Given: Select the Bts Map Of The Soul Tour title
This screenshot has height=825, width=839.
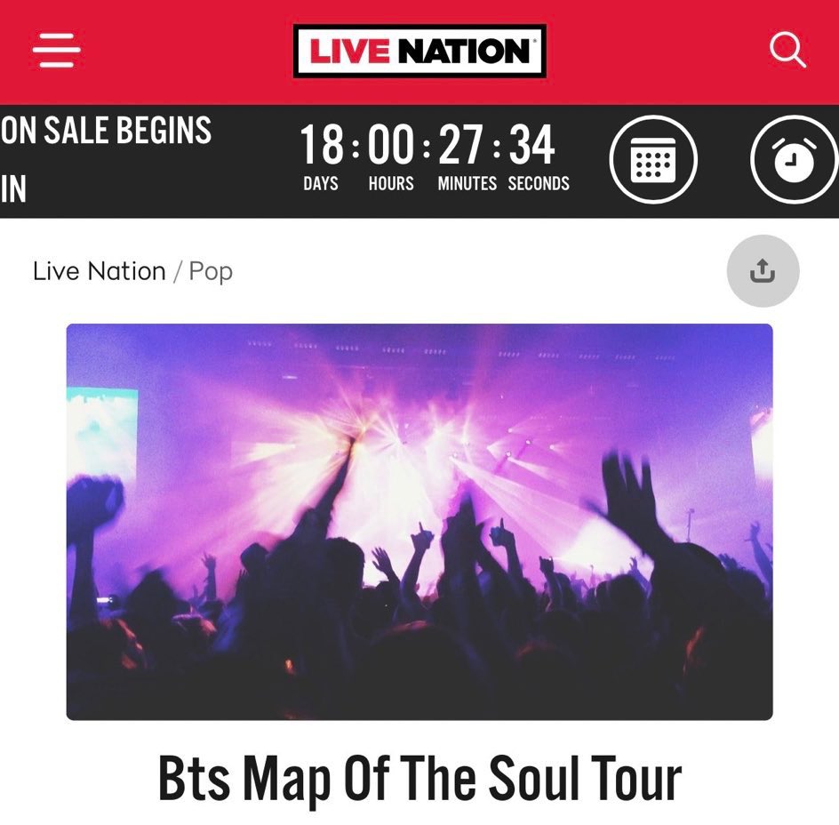Looking at the screenshot, I should click(x=419, y=779).
